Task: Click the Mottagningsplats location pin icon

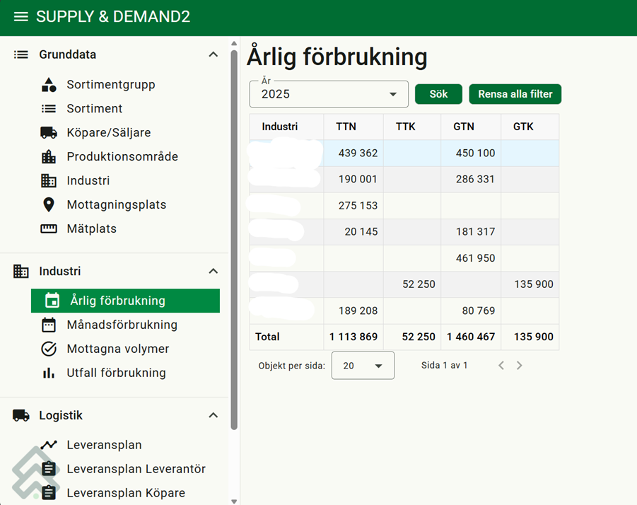Action: [49, 205]
